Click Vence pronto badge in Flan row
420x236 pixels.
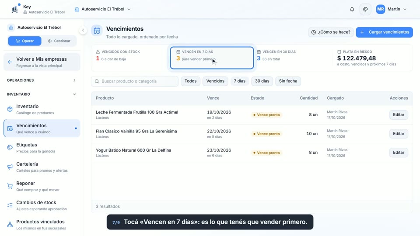click(266, 134)
